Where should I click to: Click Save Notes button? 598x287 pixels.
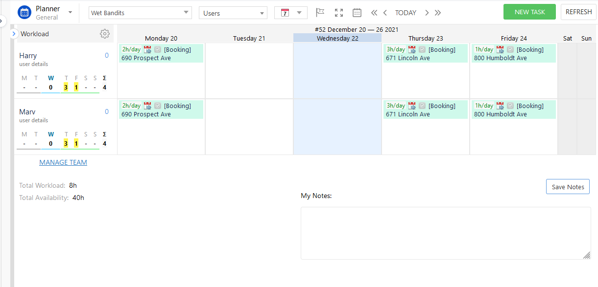coord(568,187)
